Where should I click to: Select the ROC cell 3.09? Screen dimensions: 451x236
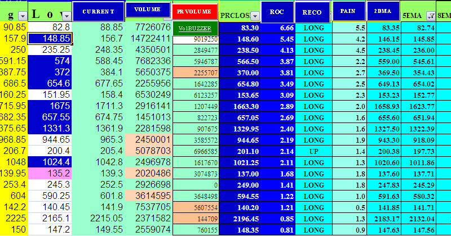[x=277, y=95]
